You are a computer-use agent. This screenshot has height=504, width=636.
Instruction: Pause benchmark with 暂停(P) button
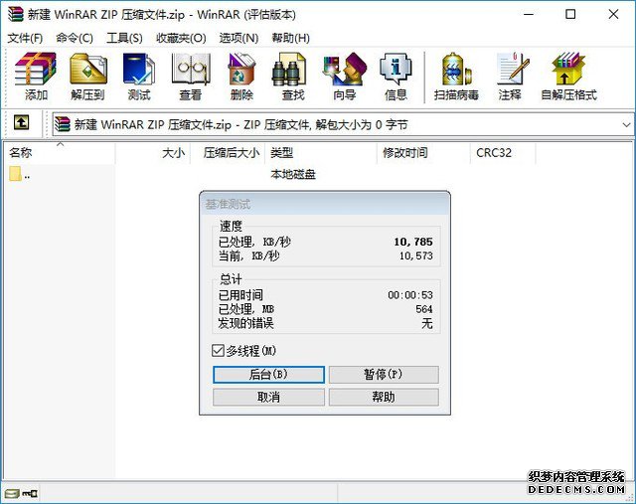tap(384, 375)
